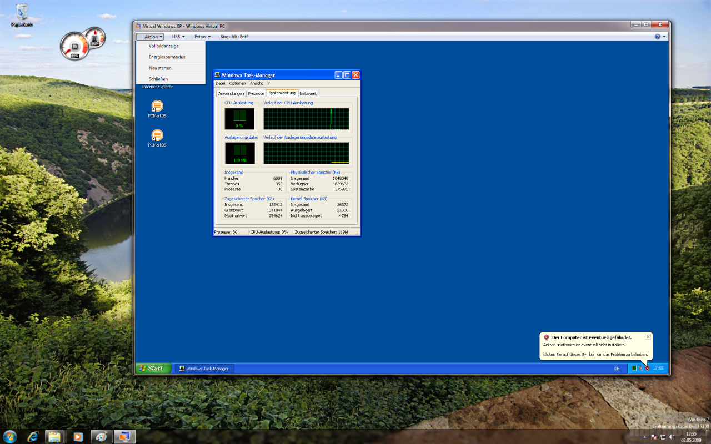Viewport: 711px width, 444px height.
Task: Open the lower PCMark05 desktop shortcut
Action: pos(157,138)
